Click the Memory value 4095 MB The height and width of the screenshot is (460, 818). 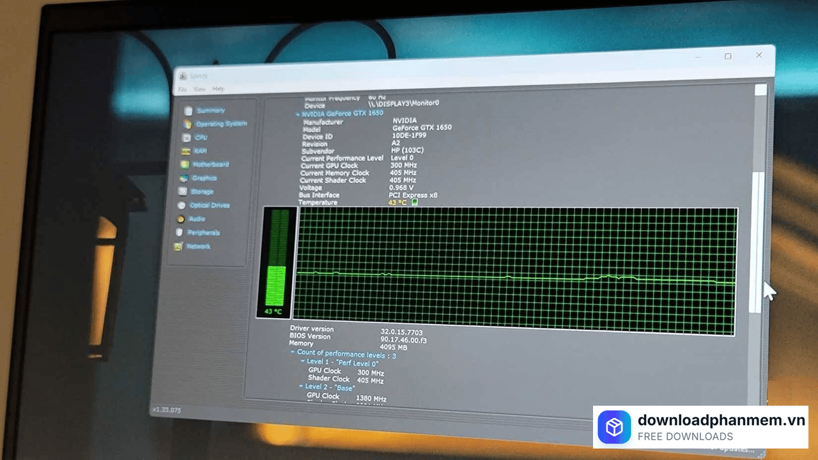393,347
